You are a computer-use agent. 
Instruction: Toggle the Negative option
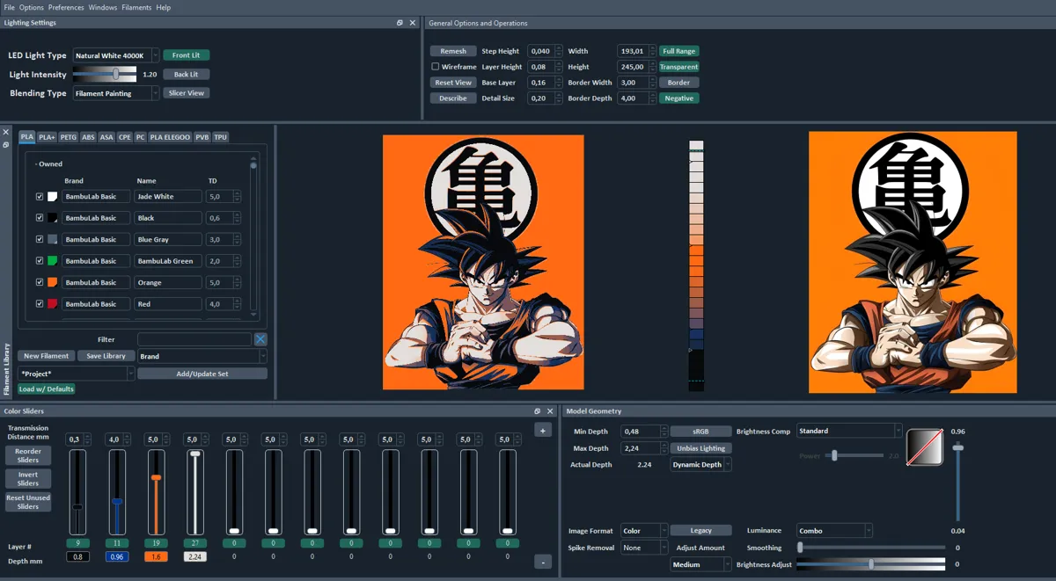point(679,98)
